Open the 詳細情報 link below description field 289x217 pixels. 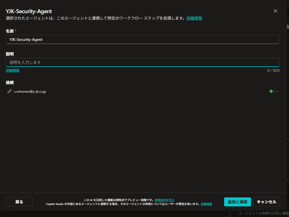click(13, 71)
